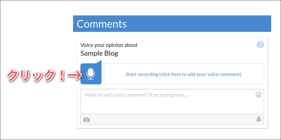281x140 pixels.
Task: Click the 'Want to add a text comment?' placeholder
Action: 136,95
